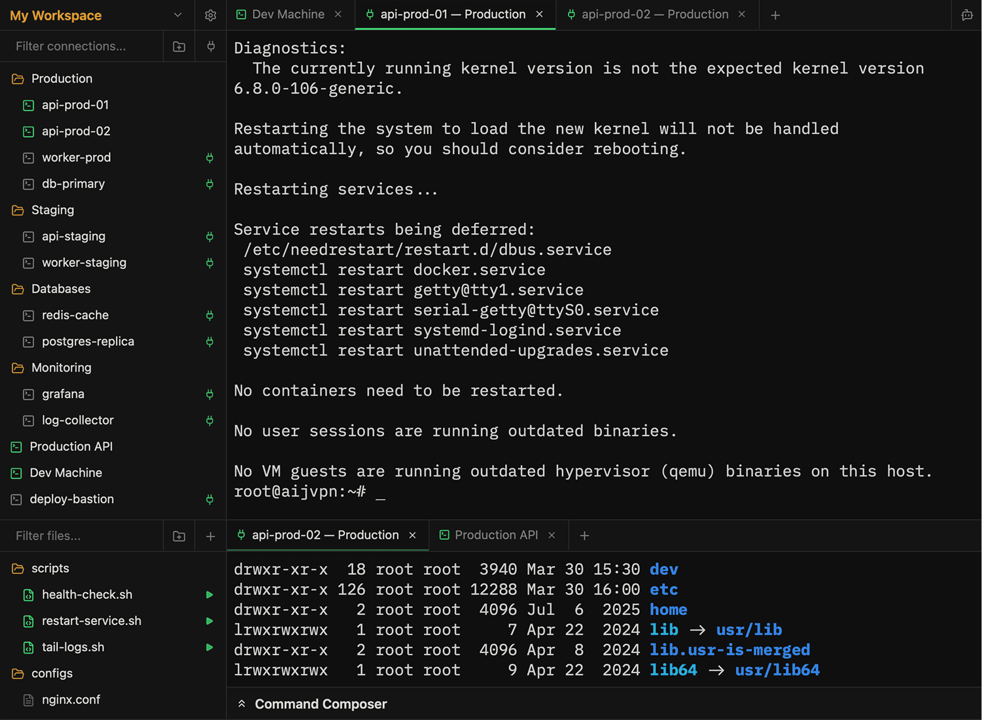Collapse the Staging folder
Screen dimensions: 982x720
tap(113, 210)
